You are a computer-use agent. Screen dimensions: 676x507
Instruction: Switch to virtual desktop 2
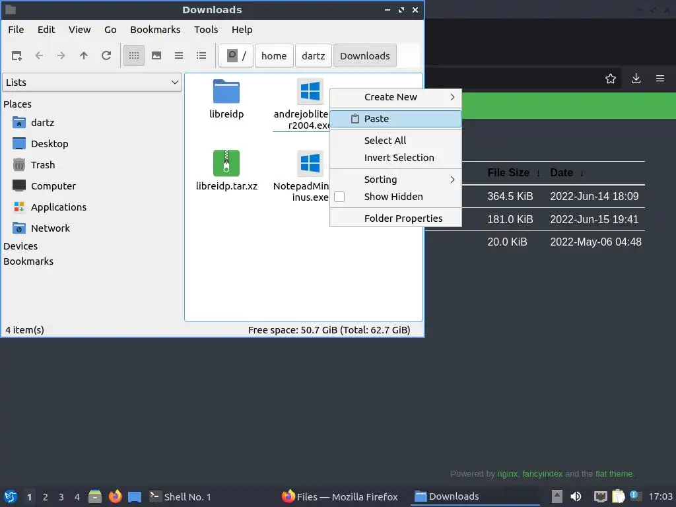click(x=46, y=497)
